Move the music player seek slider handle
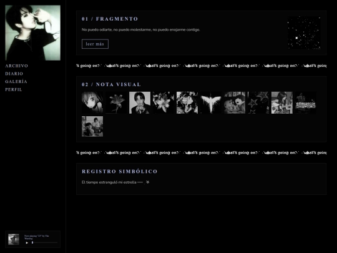 tap(32, 242)
